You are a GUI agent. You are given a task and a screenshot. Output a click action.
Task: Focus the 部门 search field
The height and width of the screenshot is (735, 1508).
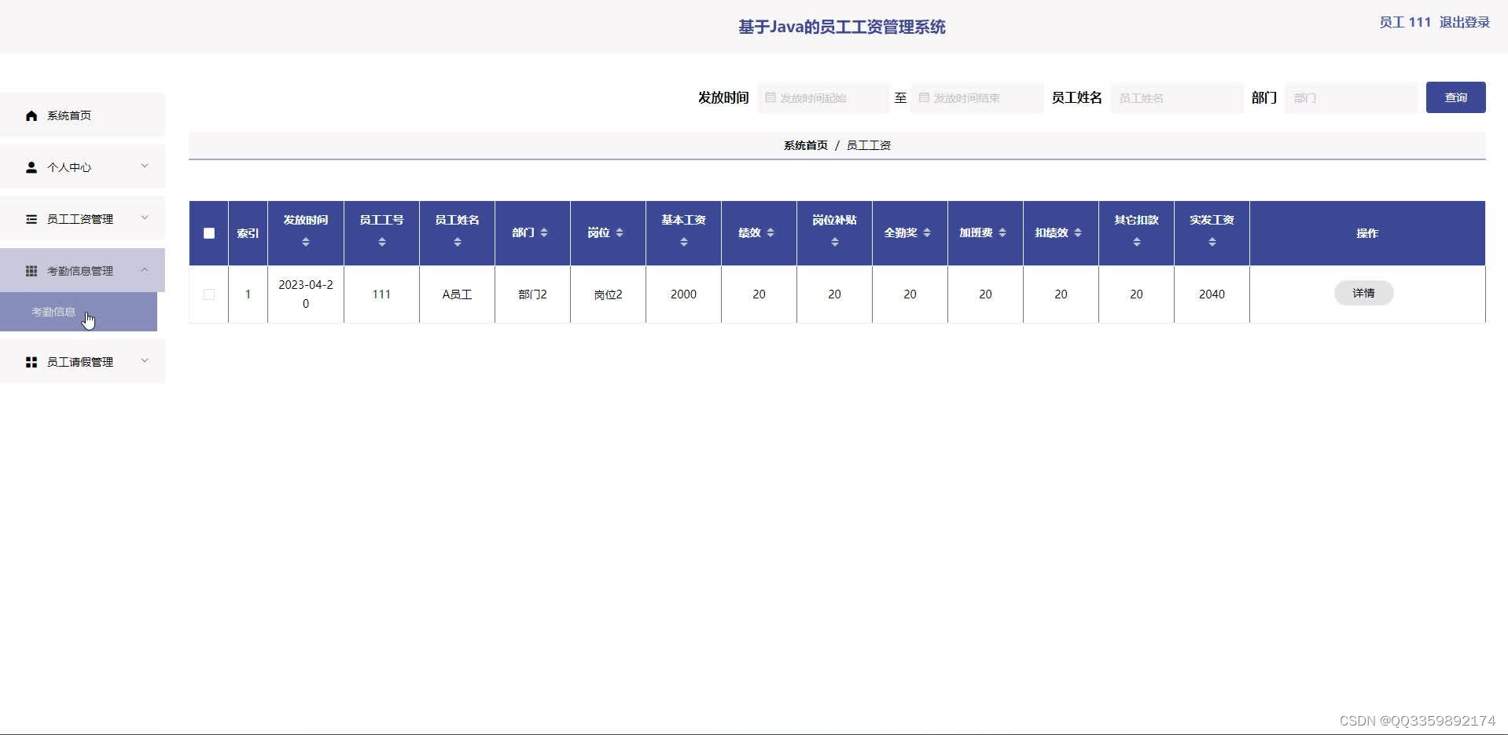1351,97
